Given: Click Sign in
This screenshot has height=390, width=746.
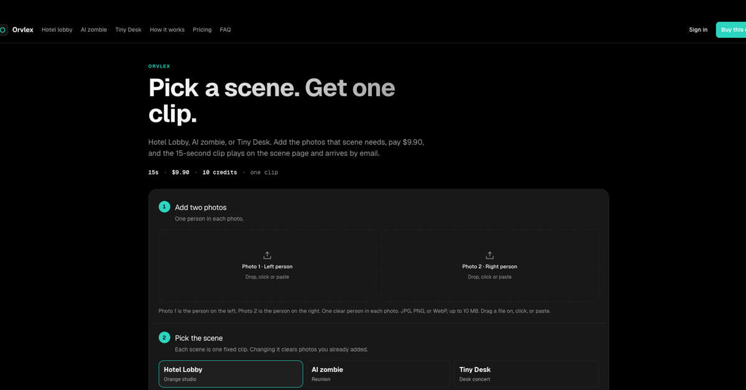Looking at the screenshot, I should point(698,30).
